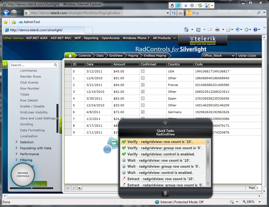
Task: Open the Windows Phone 7 menu item
Action: pyautogui.click(x=136, y=38)
